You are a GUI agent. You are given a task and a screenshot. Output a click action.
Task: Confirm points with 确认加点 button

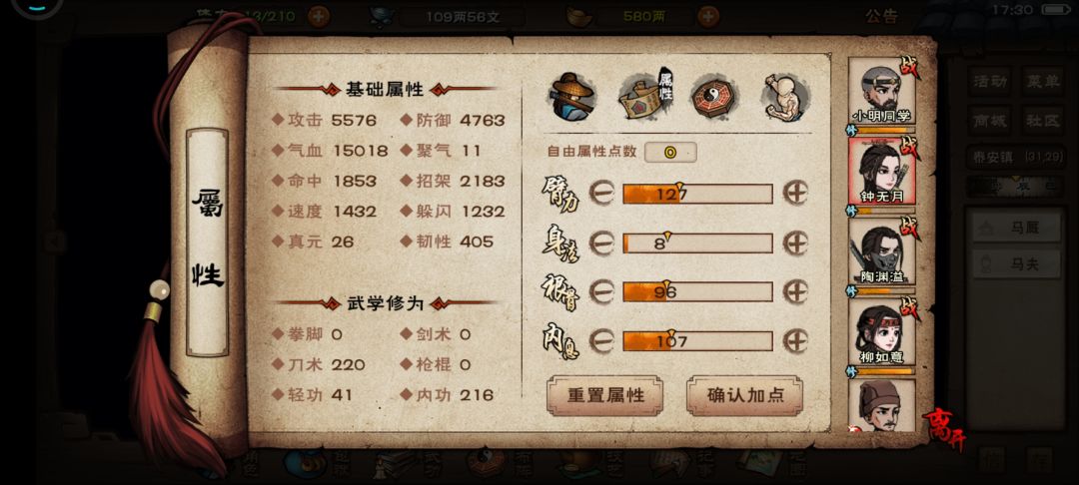[744, 396]
